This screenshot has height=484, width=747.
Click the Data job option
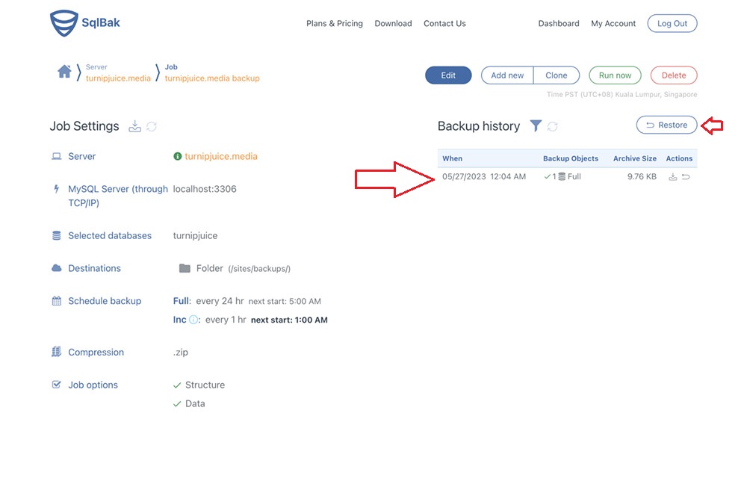coord(195,403)
